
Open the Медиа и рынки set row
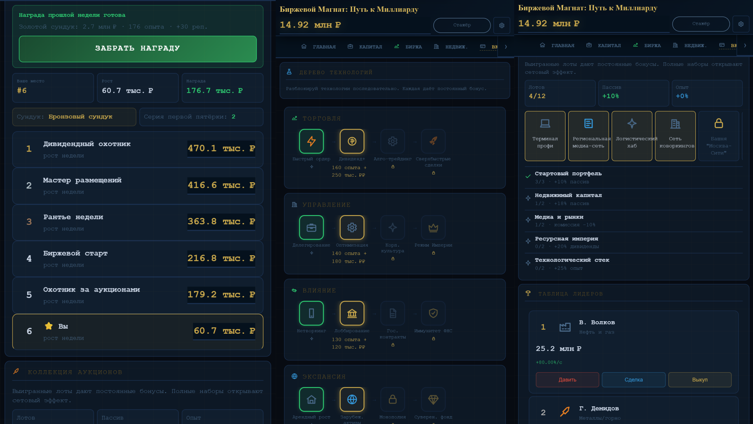pos(633,221)
